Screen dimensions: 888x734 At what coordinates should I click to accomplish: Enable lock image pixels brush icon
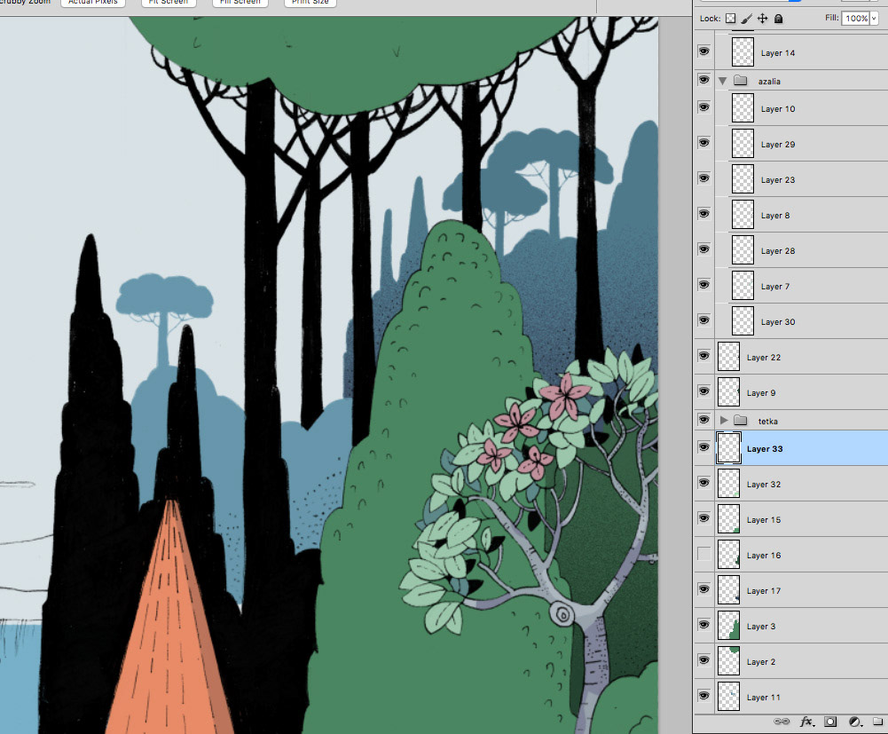746,19
